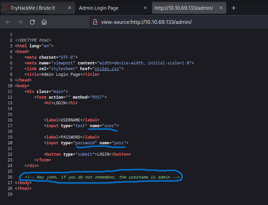Reload the current page

(x=32, y=22)
